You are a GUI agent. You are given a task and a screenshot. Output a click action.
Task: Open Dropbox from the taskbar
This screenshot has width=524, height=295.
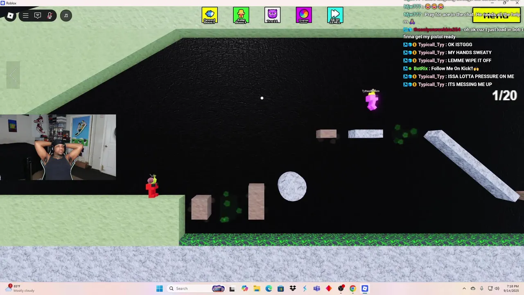pos(293,288)
